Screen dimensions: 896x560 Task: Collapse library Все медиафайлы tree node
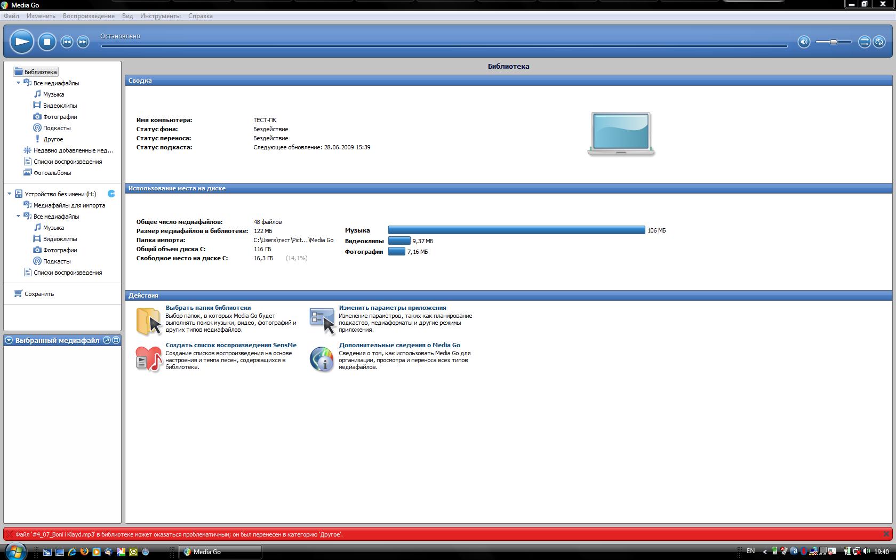pos(18,83)
